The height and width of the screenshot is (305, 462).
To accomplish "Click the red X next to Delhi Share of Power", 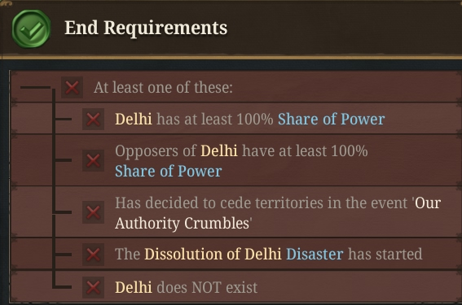I will [93, 119].
